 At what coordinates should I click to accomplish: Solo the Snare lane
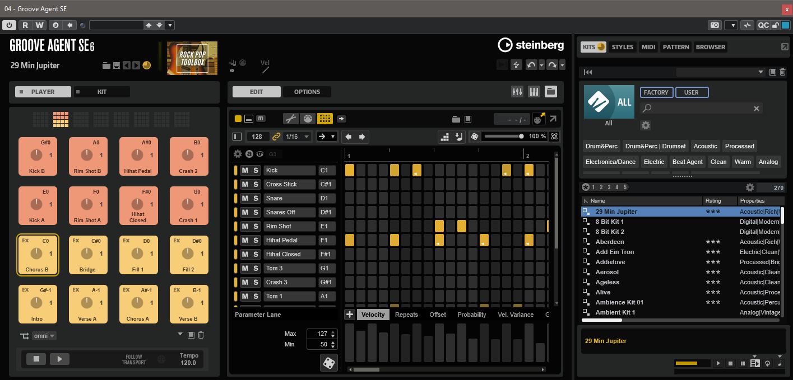click(256, 198)
